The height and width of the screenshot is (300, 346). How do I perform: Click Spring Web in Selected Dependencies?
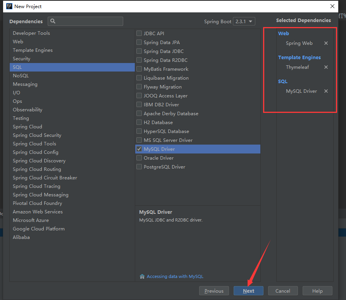coord(299,43)
